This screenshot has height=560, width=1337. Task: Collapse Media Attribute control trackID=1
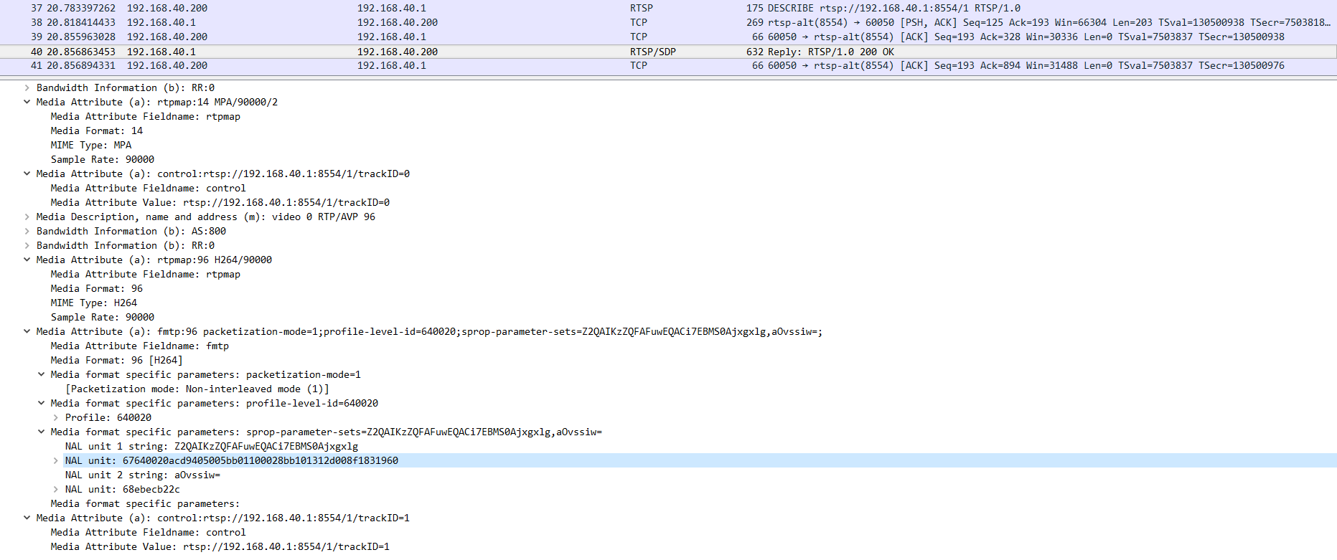pyautogui.click(x=27, y=518)
